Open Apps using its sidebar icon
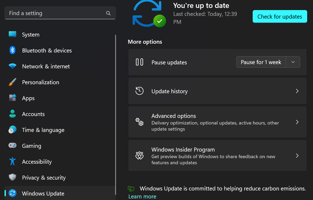This screenshot has width=313, height=200. [12, 98]
